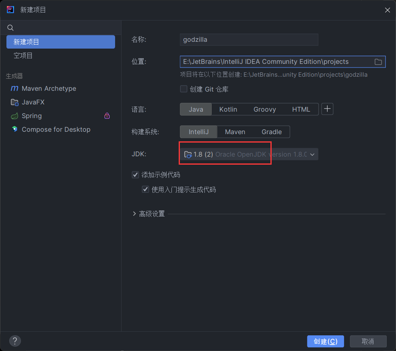Select Java as the language

pyautogui.click(x=196, y=109)
